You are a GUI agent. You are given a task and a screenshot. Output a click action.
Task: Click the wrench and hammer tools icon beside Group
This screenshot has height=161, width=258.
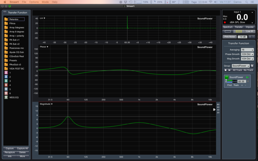click(x=252, y=66)
